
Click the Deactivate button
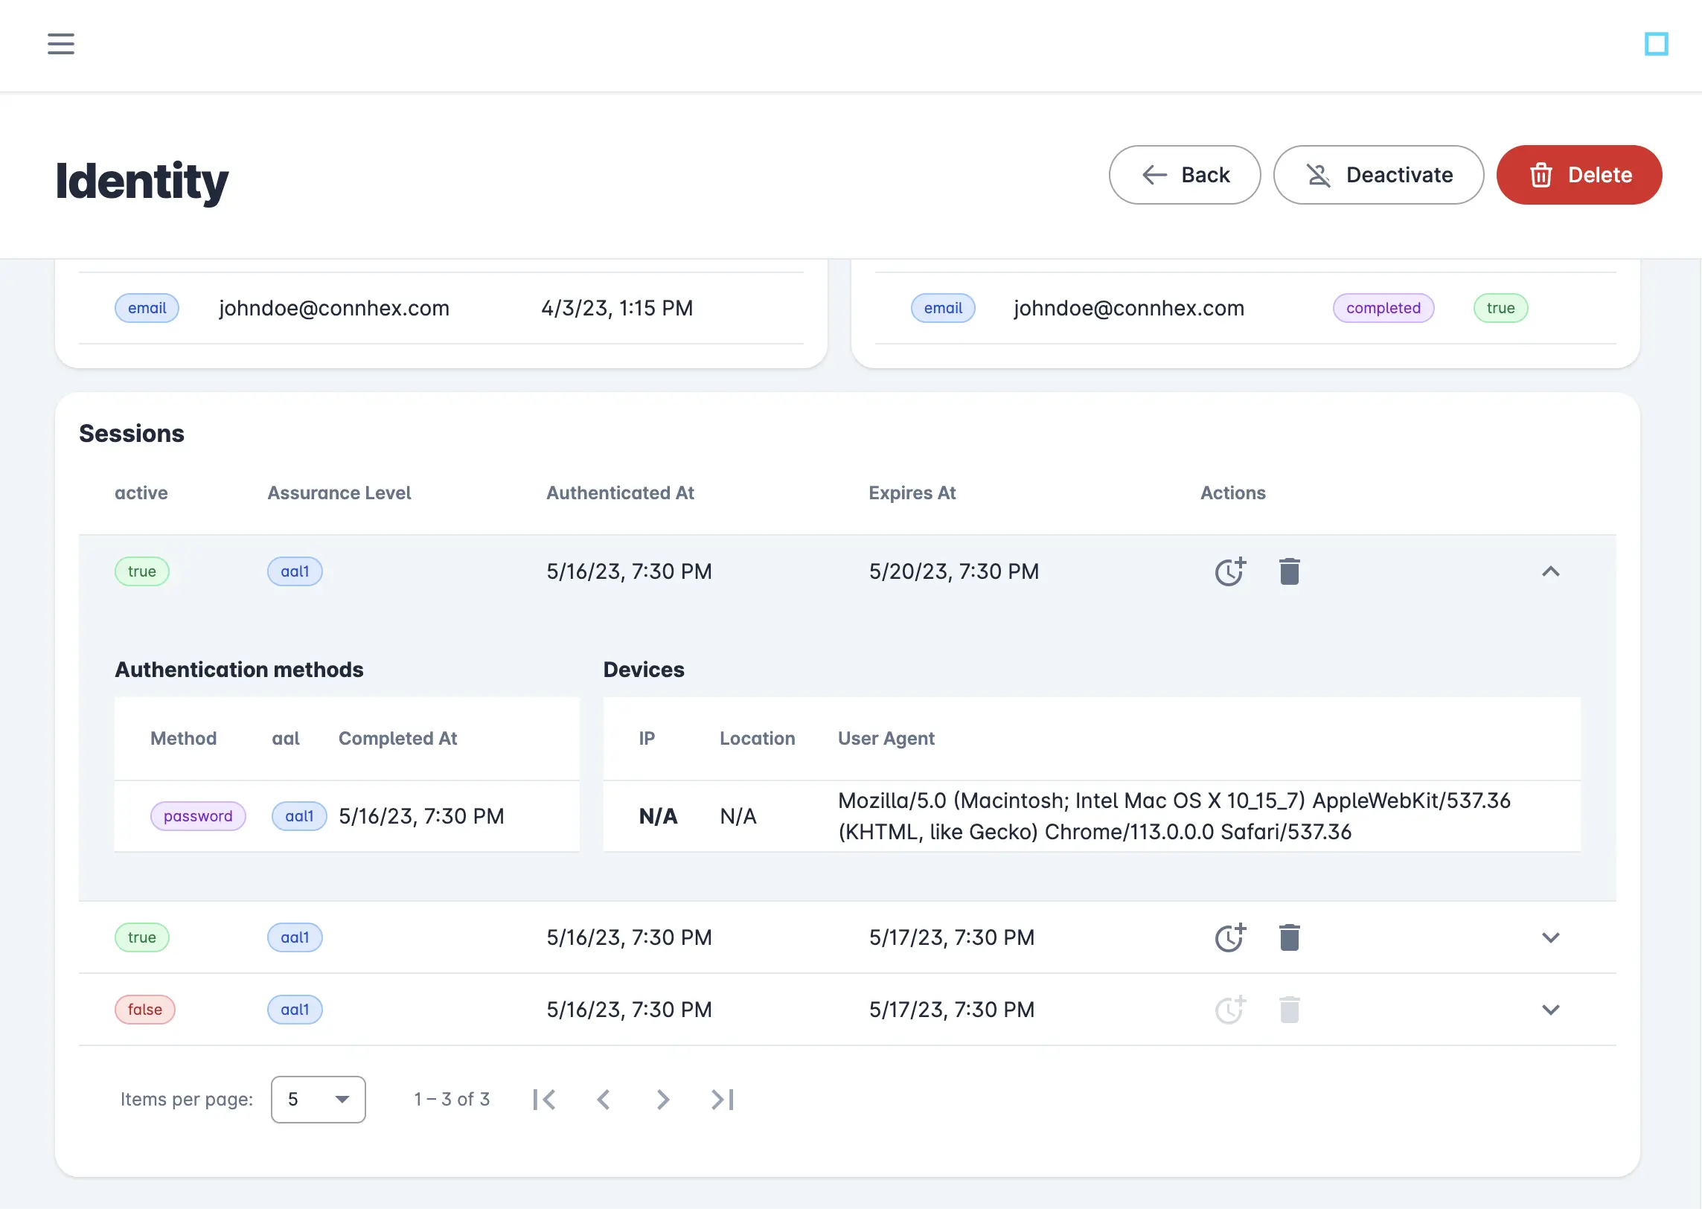click(1378, 174)
